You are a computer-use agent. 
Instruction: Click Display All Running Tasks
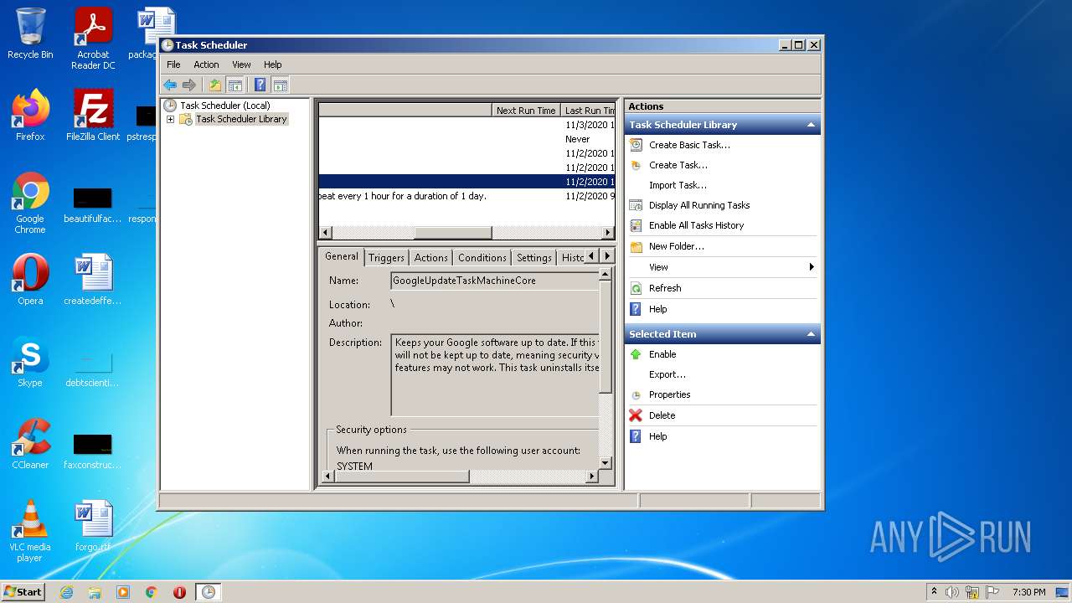(699, 205)
